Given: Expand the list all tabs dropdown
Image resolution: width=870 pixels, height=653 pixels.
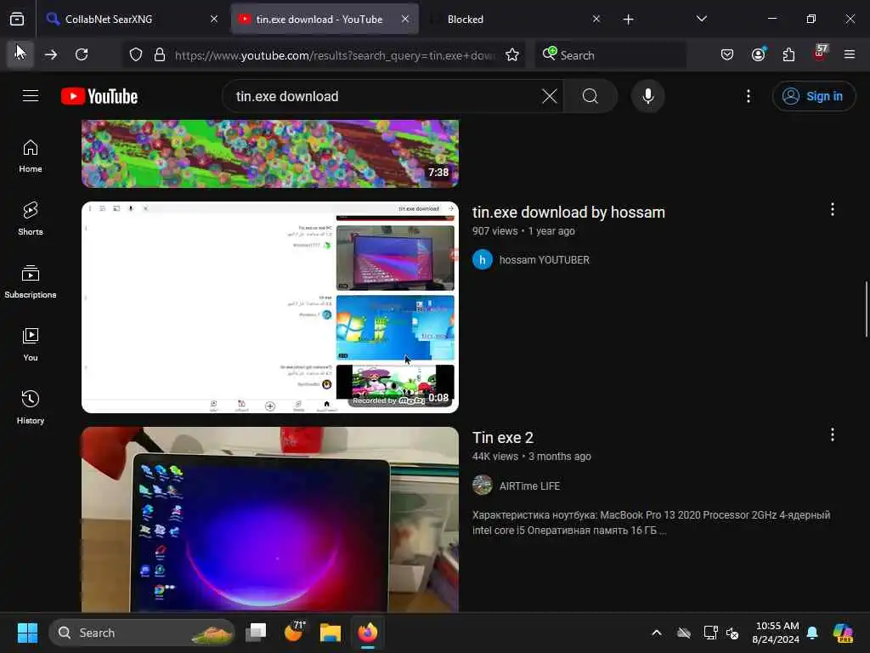Looking at the screenshot, I should [701, 19].
